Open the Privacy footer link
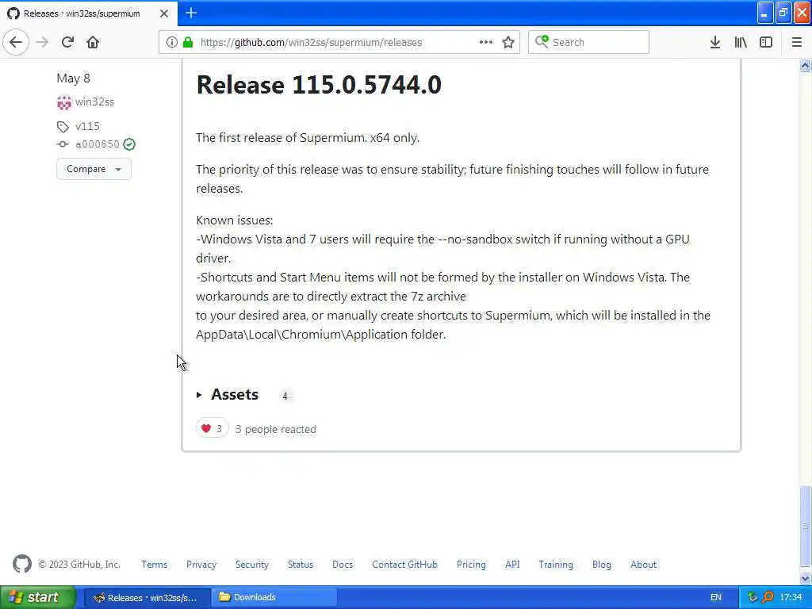This screenshot has height=609, width=812. pos(201,565)
